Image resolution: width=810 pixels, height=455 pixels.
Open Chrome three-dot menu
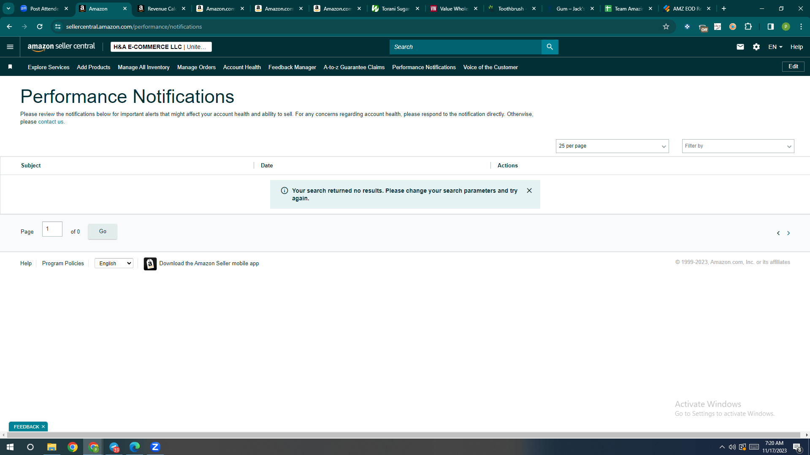(x=801, y=27)
